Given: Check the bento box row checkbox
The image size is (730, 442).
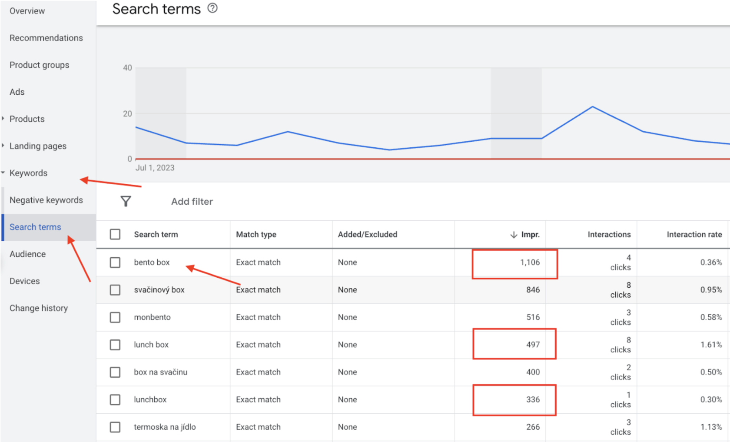Looking at the screenshot, I should click(x=115, y=263).
